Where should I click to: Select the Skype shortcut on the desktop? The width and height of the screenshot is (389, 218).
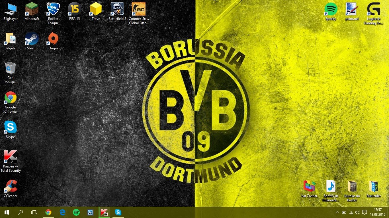tap(11, 130)
